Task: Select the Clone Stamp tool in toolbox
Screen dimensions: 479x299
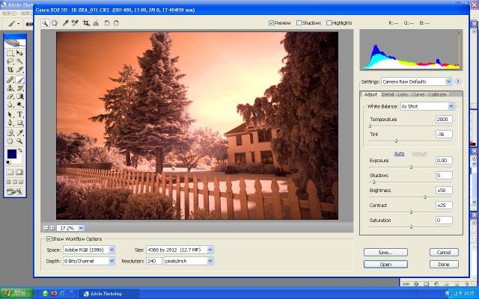Action: coord(10,88)
